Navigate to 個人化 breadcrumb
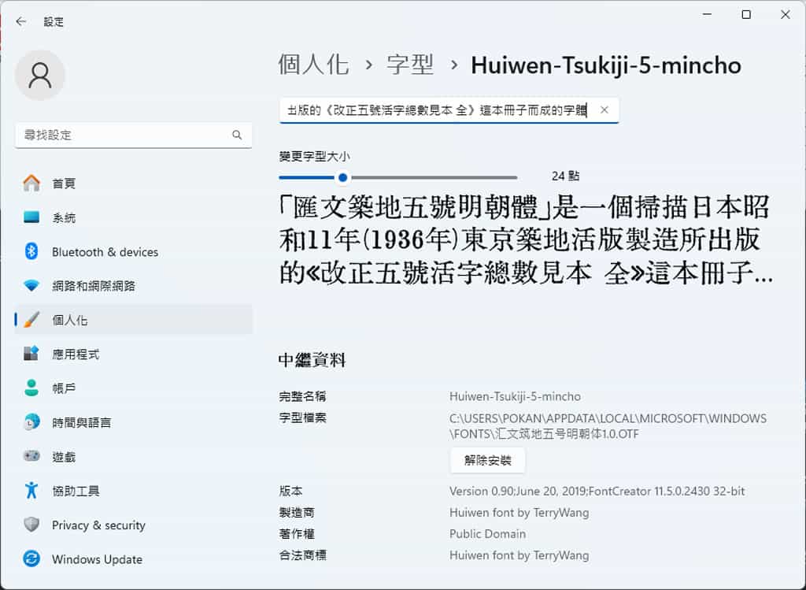The image size is (806, 590). click(x=313, y=65)
